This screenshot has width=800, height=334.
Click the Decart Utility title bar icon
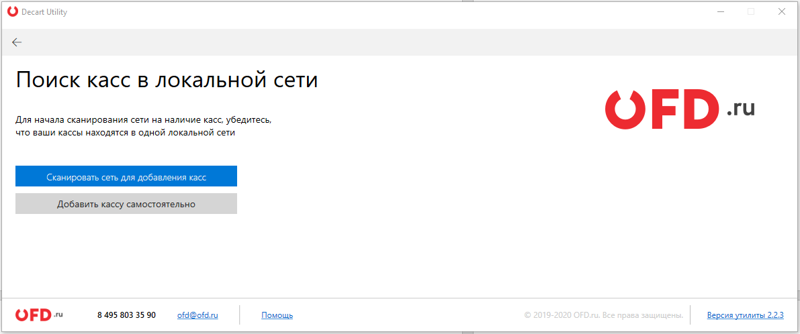pyautogui.click(x=13, y=11)
